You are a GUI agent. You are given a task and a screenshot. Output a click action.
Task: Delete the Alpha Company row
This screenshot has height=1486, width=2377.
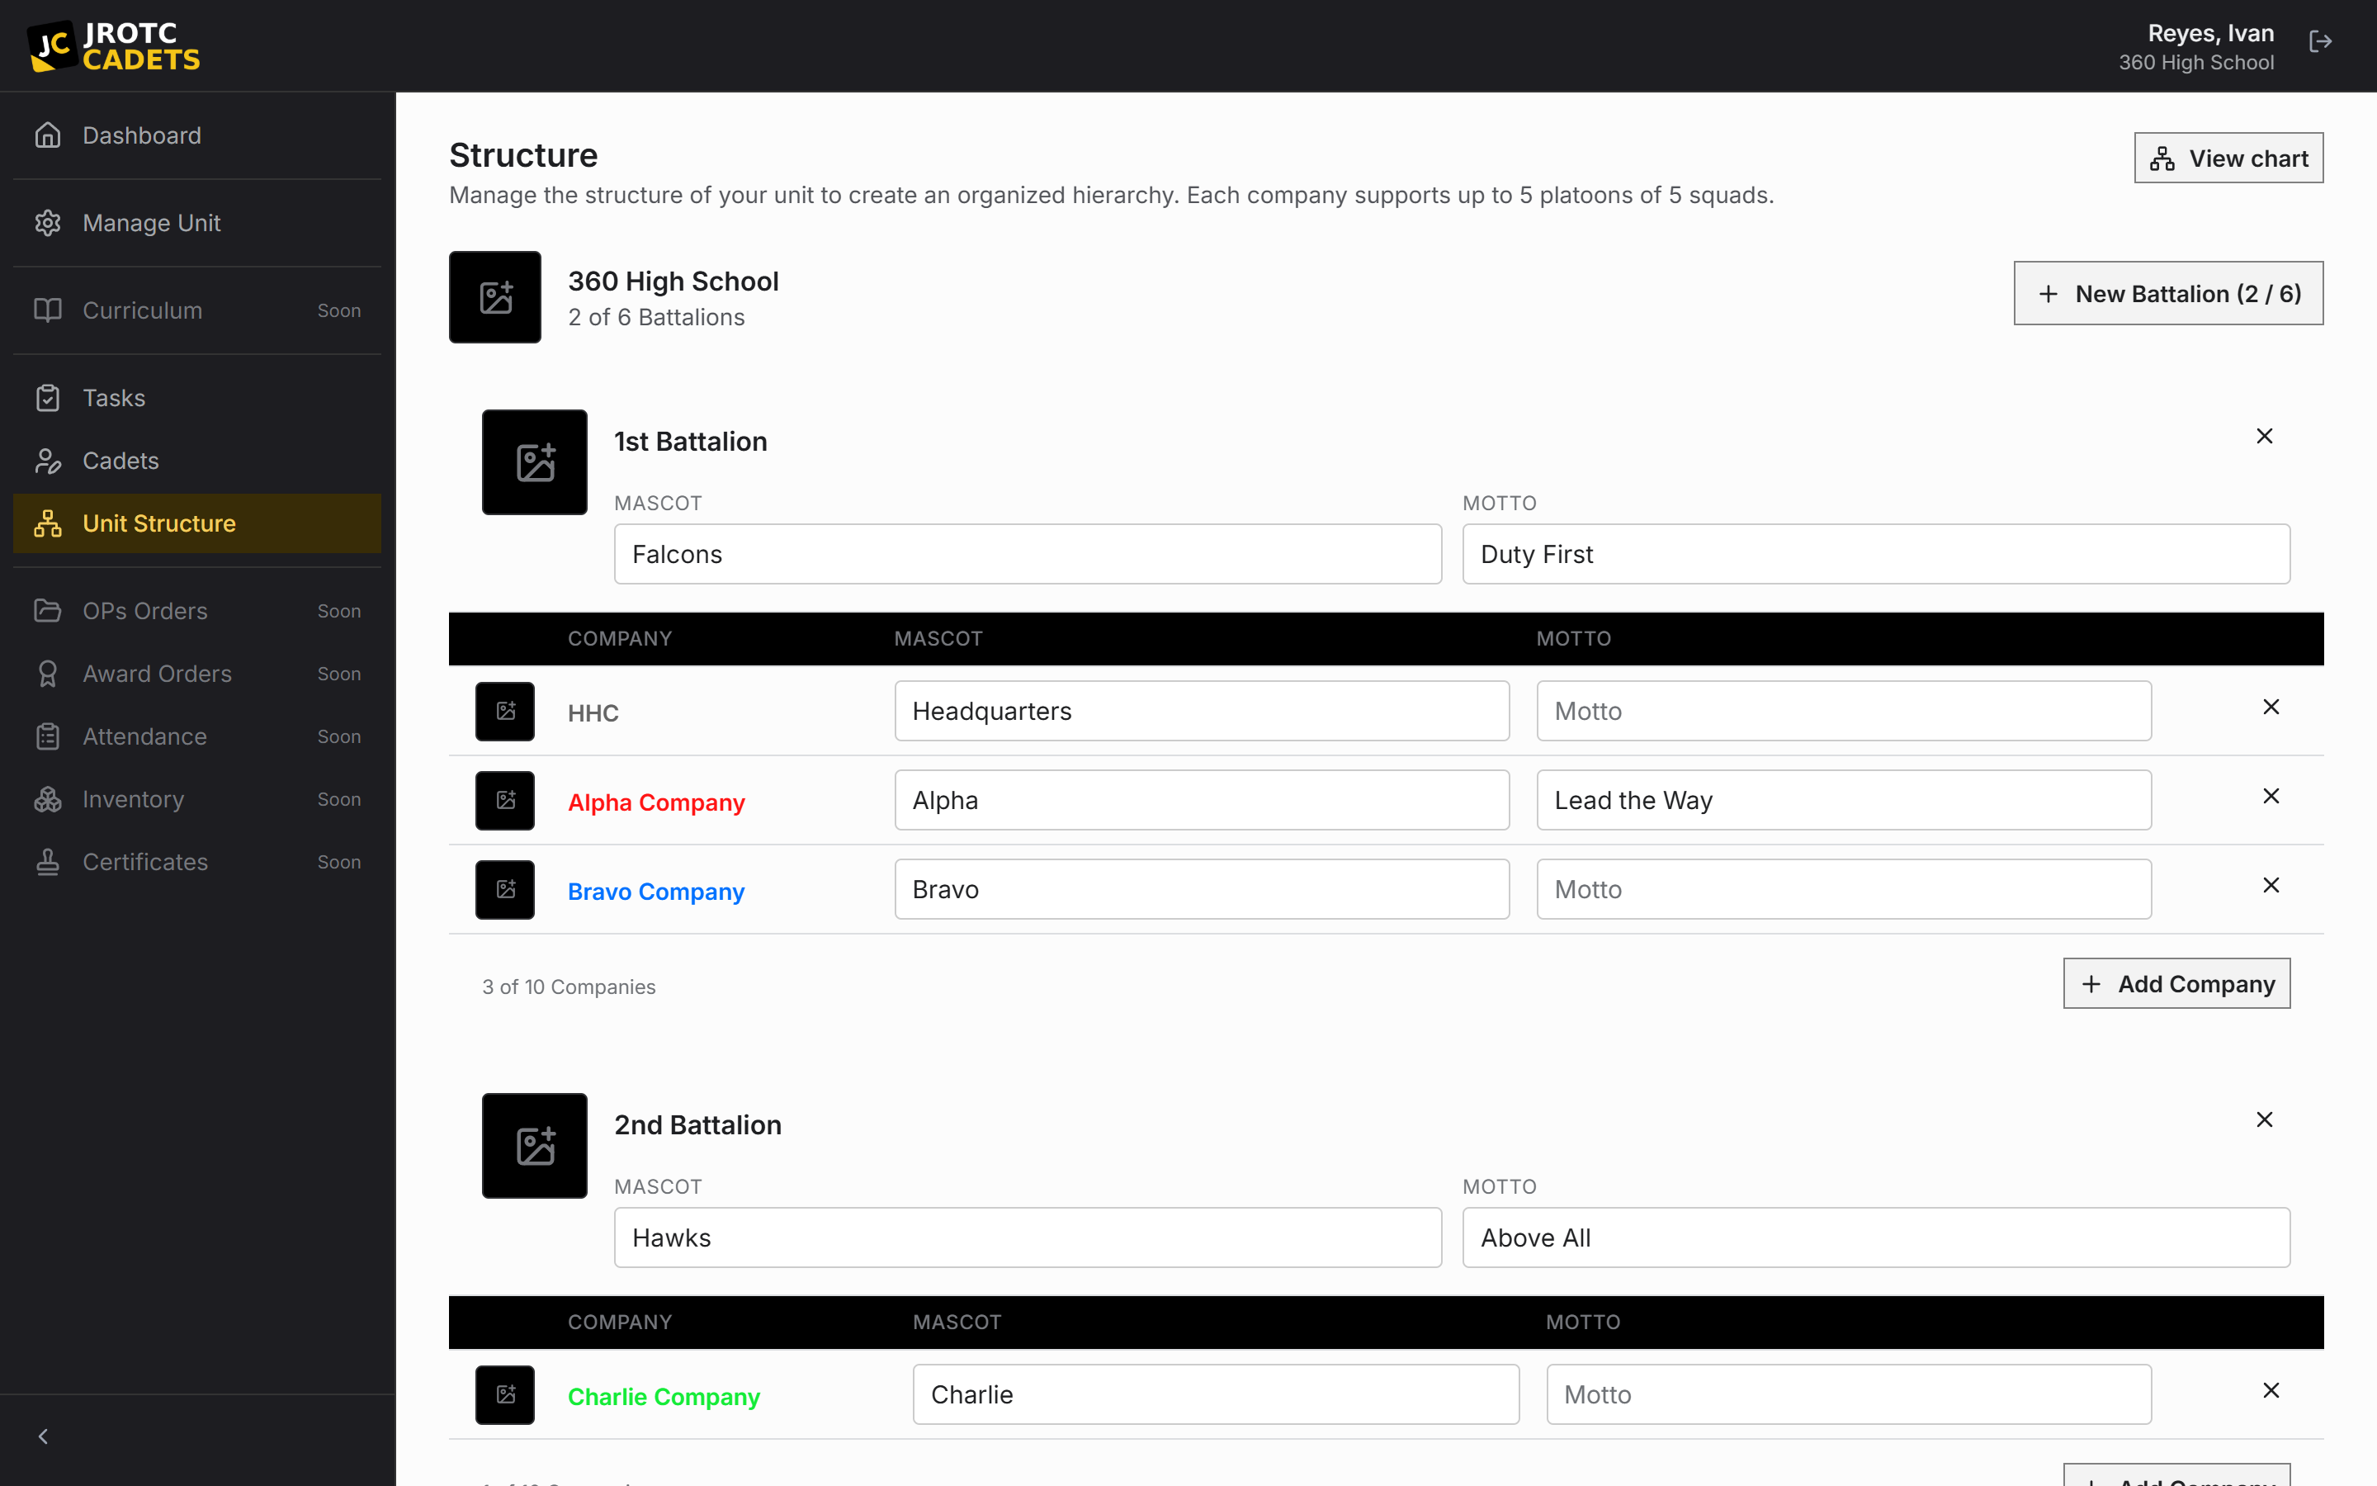coord(2271,797)
